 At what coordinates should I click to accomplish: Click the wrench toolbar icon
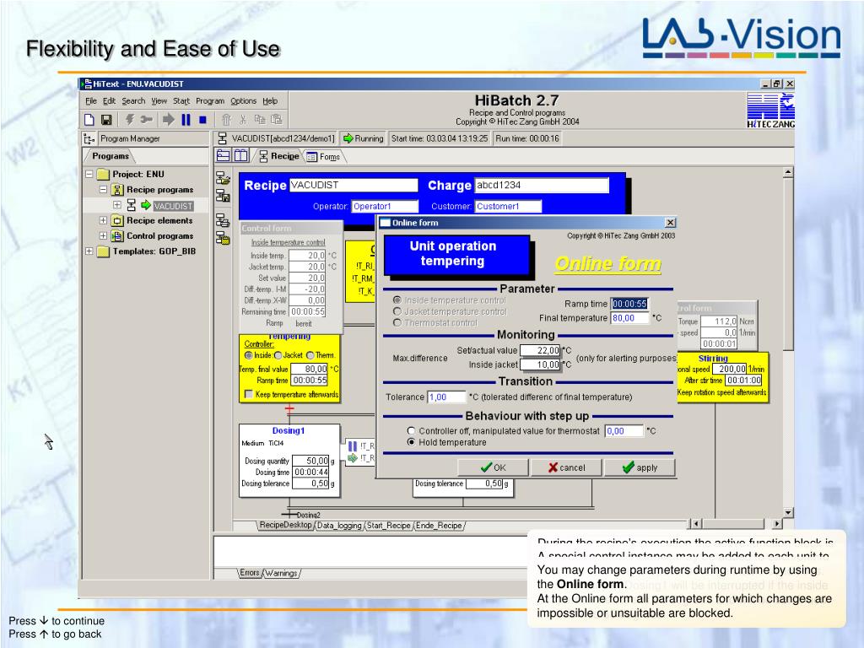coord(146,120)
